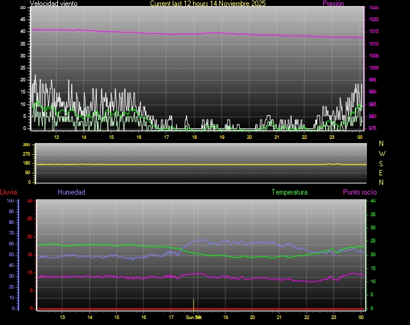Viewport: 410px width, 325px height.
Task: Click compass letter 'S' beside direction chart
Action: tap(382, 163)
